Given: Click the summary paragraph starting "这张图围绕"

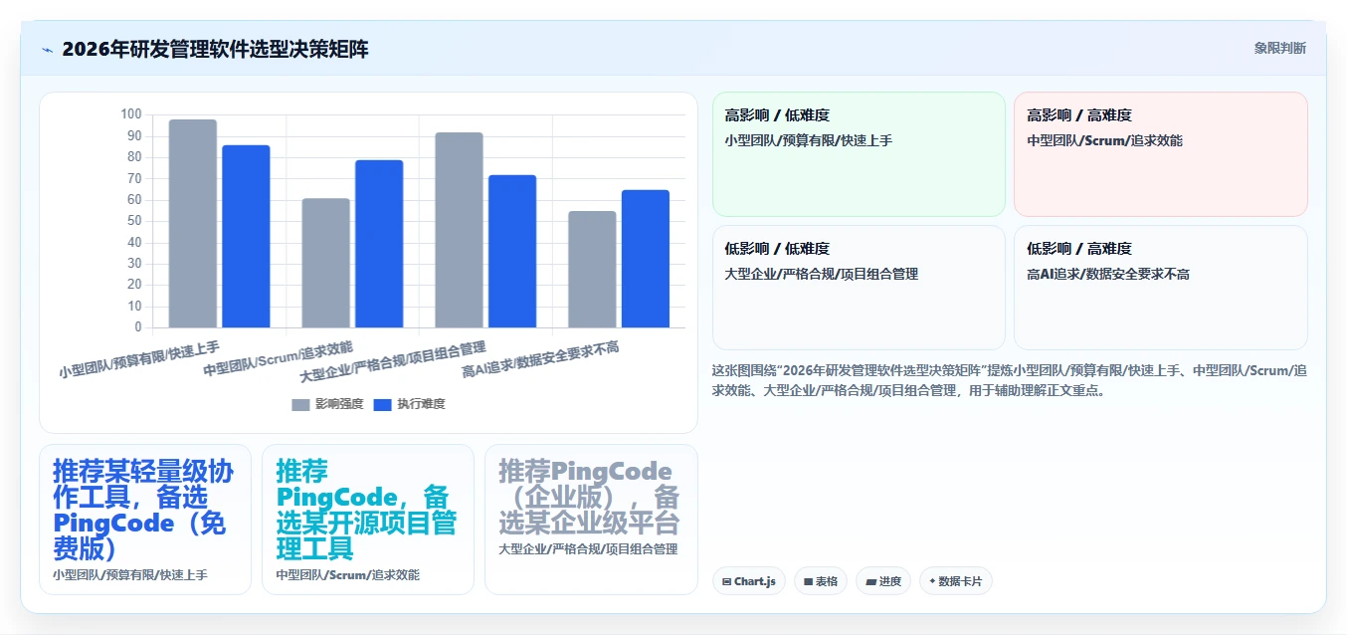Looking at the screenshot, I should [1010, 380].
